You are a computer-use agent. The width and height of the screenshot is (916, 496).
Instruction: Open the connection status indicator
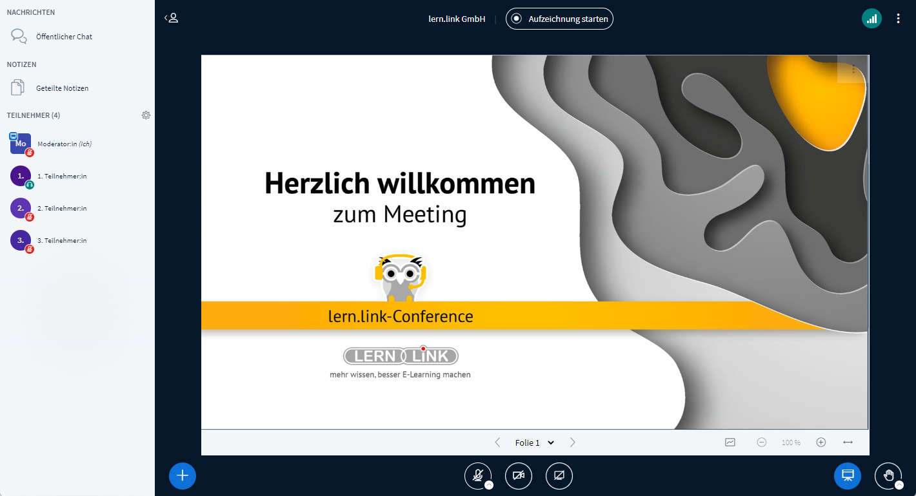tap(871, 19)
